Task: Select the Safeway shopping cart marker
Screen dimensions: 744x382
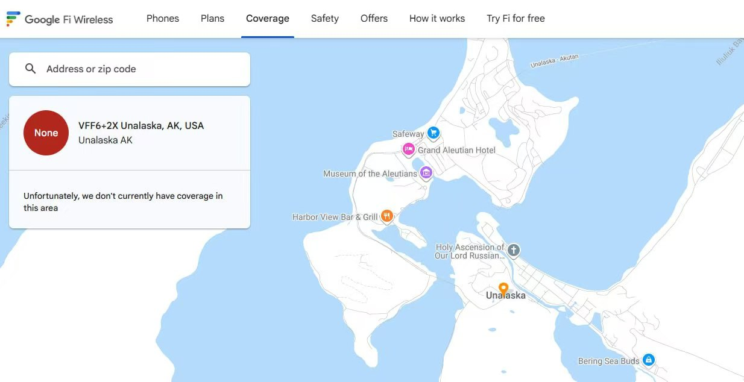Action: coord(433,133)
